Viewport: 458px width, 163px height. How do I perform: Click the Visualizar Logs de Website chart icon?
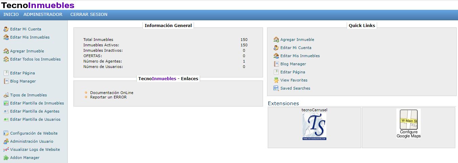(x=6, y=149)
